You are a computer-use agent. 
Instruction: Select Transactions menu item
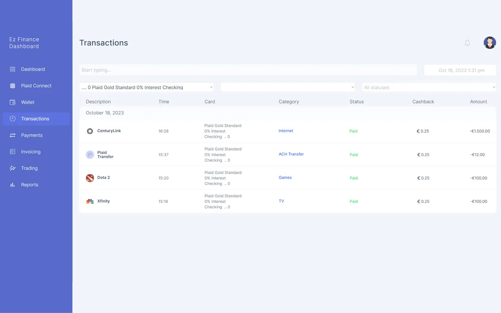pos(36,119)
